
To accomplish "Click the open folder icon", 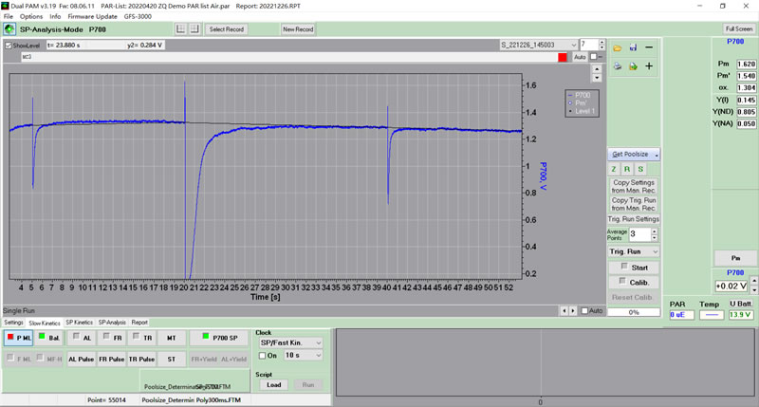I will coord(617,46).
